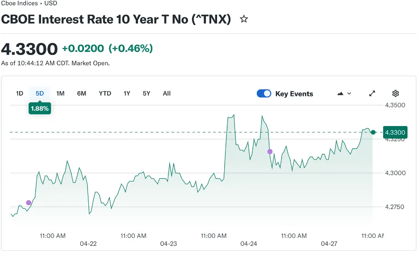
Task: Open the chart type mountain icon menu
Action: [344, 93]
